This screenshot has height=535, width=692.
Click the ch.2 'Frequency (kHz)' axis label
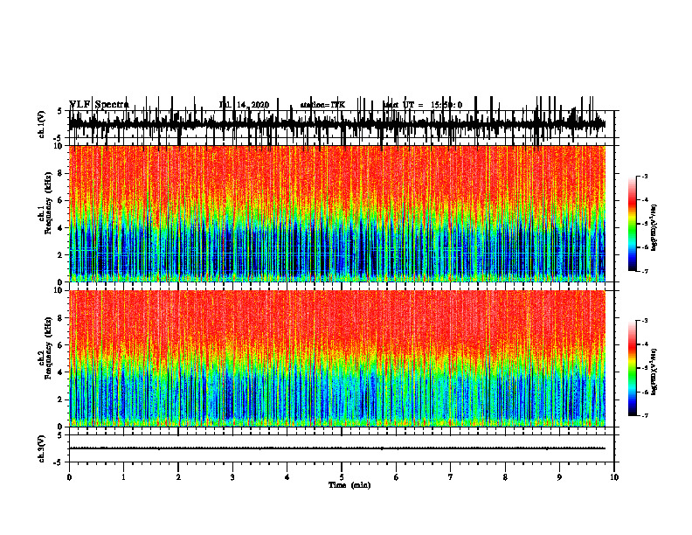48,348
